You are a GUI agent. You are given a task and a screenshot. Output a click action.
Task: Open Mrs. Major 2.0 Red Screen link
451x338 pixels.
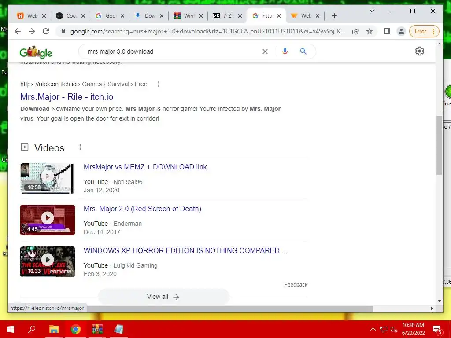142,209
